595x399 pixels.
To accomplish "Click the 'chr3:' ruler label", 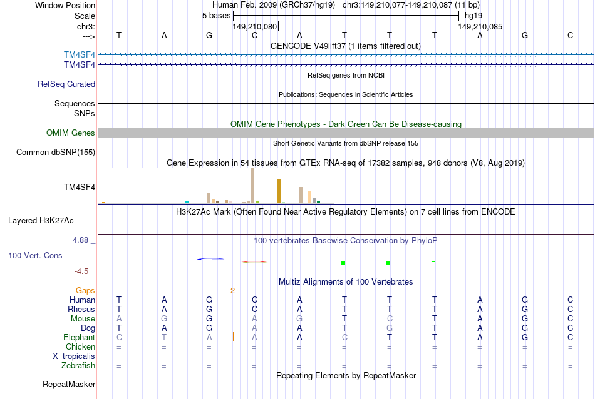I will click(x=86, y=26).
